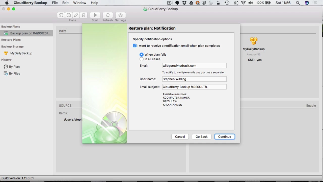
Task: Click the new backup plan toolbar icon
Action: [61, 15]
